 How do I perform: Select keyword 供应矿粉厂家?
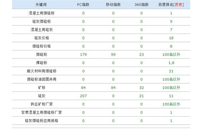(x=42, y=104)
